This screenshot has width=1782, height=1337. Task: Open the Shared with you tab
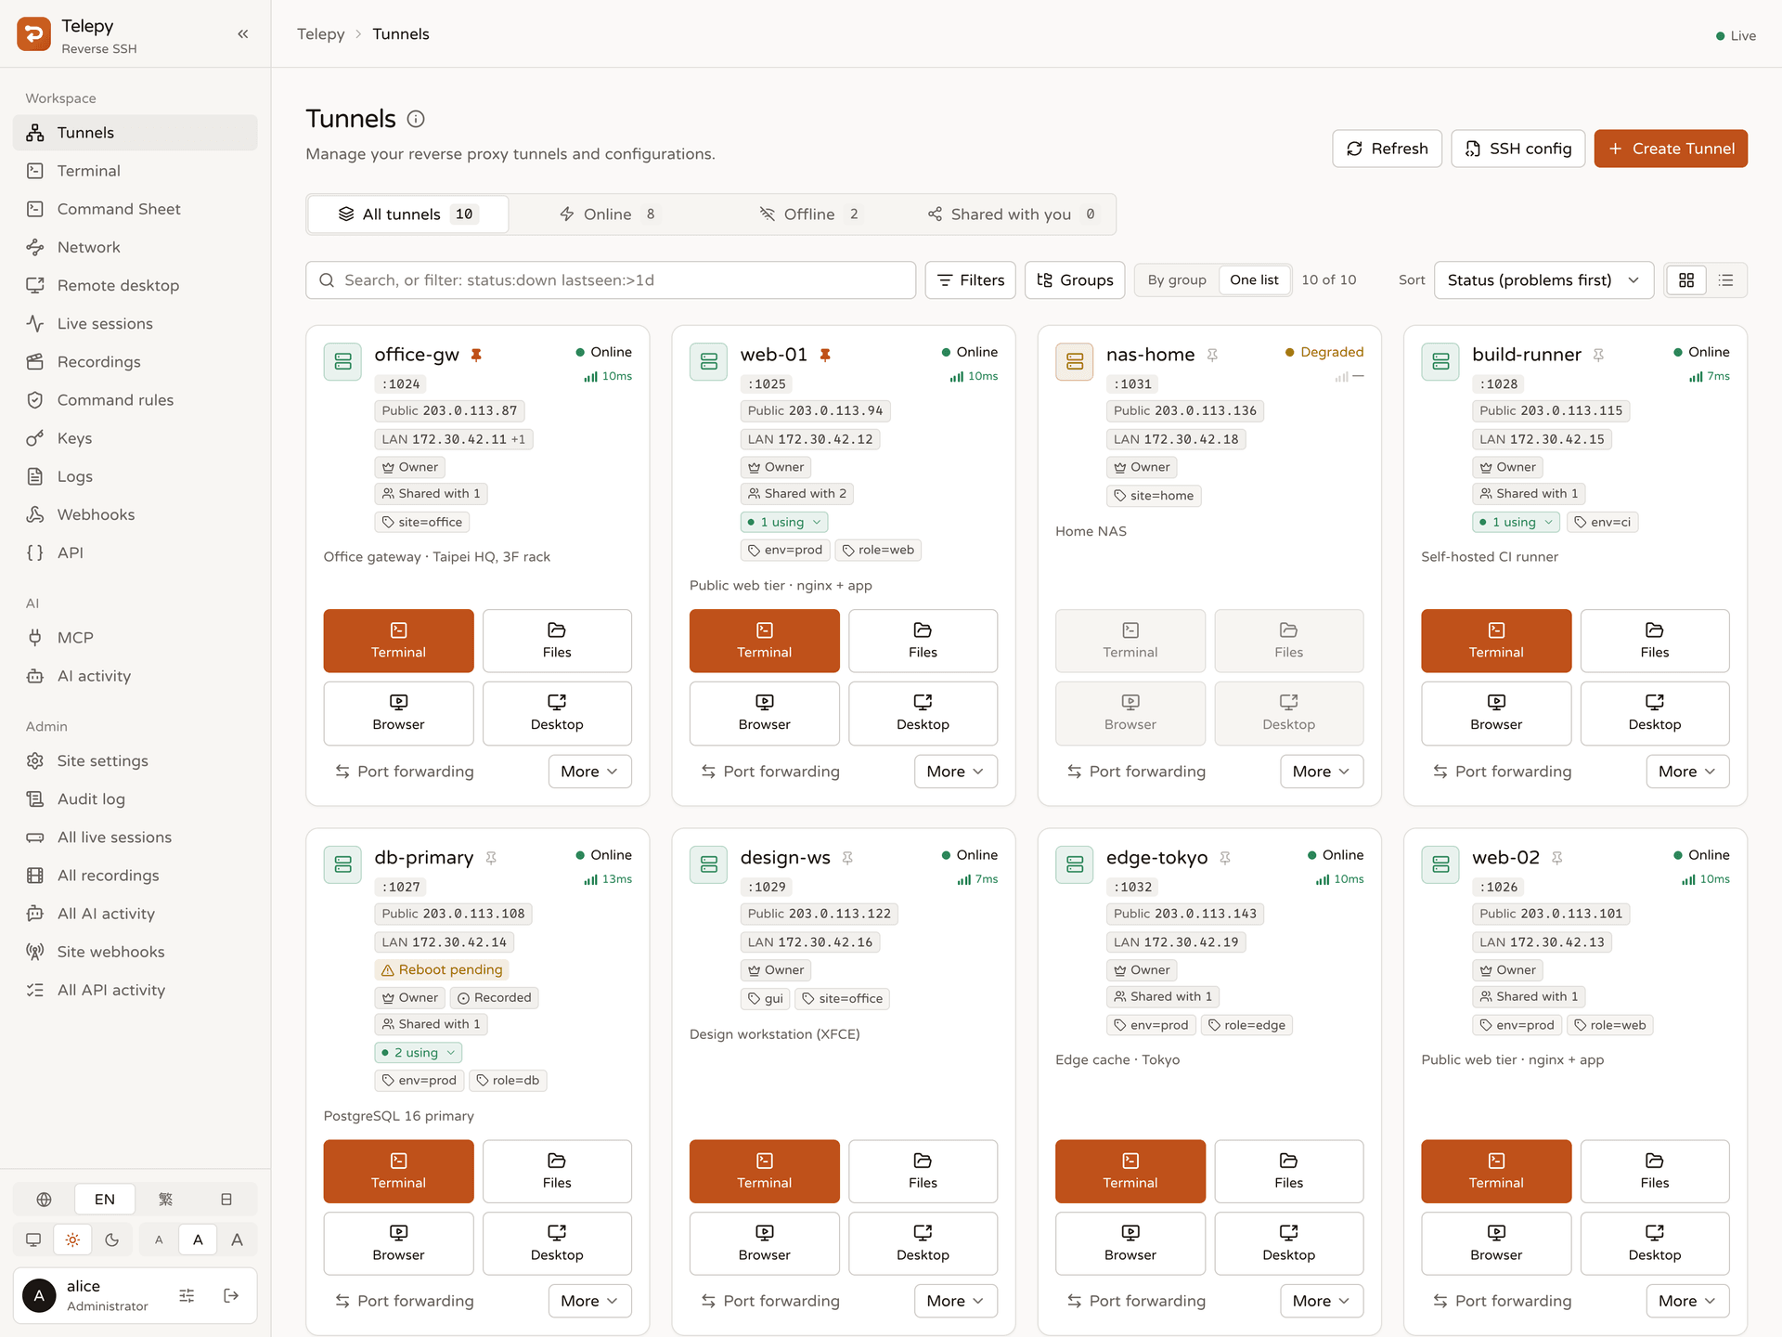coord(1013,214)
